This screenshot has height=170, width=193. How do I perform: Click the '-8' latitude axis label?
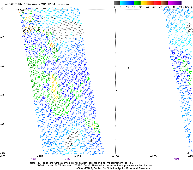[2, 124]
